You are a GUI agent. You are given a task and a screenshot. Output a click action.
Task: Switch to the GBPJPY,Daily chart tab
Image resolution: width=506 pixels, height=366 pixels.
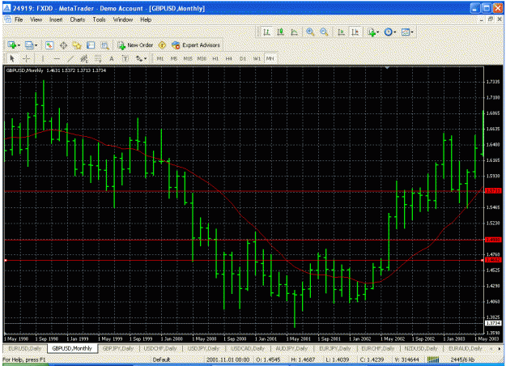coord(117,348)
